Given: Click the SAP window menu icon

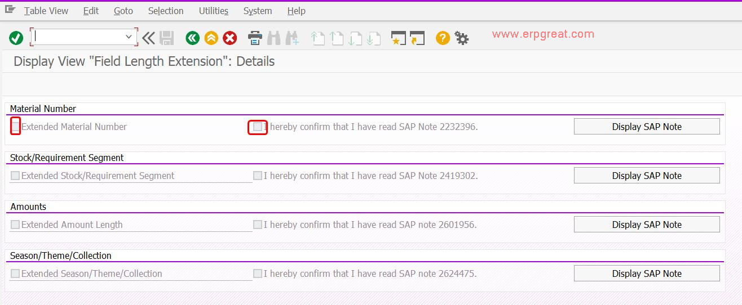Looking at the screenshot, I should (x=10, y=9).
